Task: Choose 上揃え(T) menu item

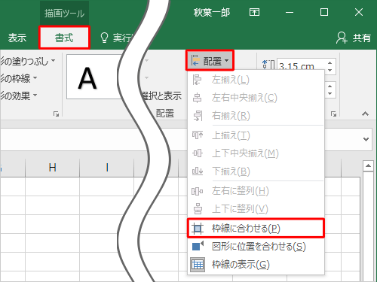Action: 256,135
